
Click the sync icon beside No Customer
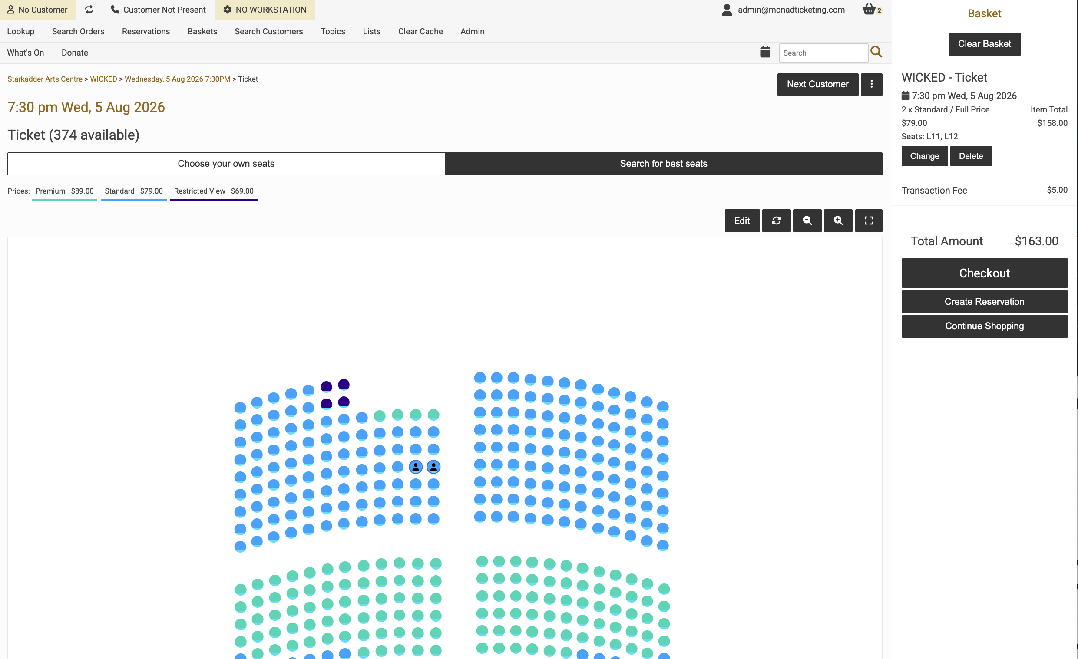pos(89,9)
